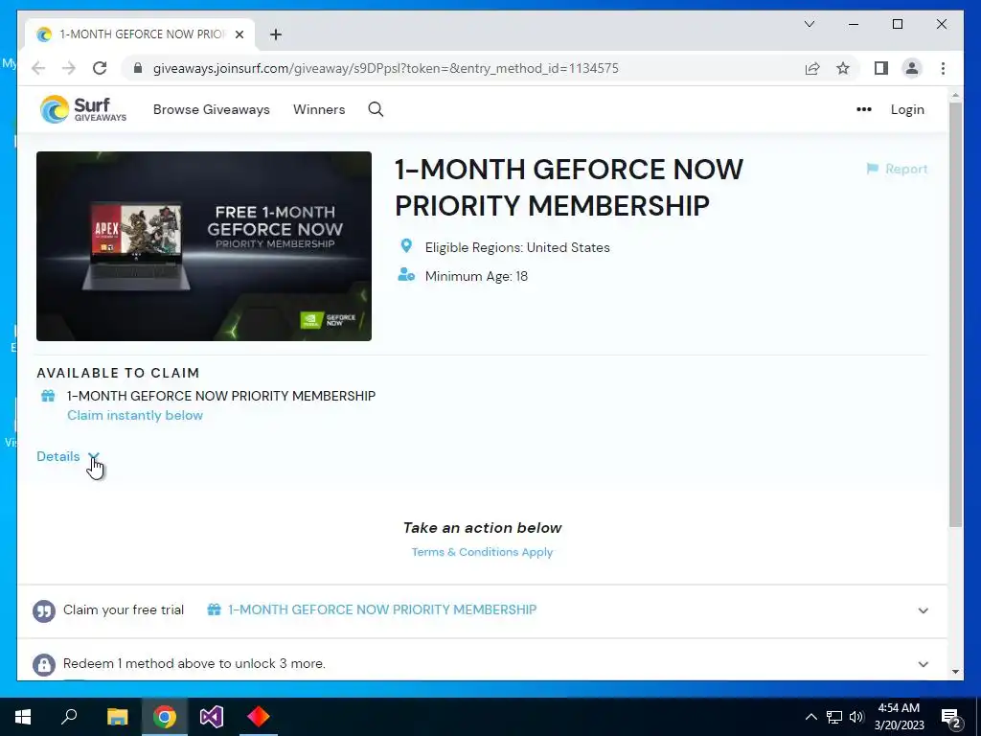Viewport: 981px width, 736px height.
Task: Click the quote icon beside Claim your free trial
Action: [44, 610]
